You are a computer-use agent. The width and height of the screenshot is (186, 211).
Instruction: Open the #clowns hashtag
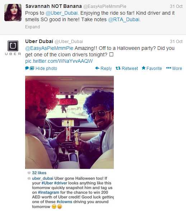tap(64, 202)
